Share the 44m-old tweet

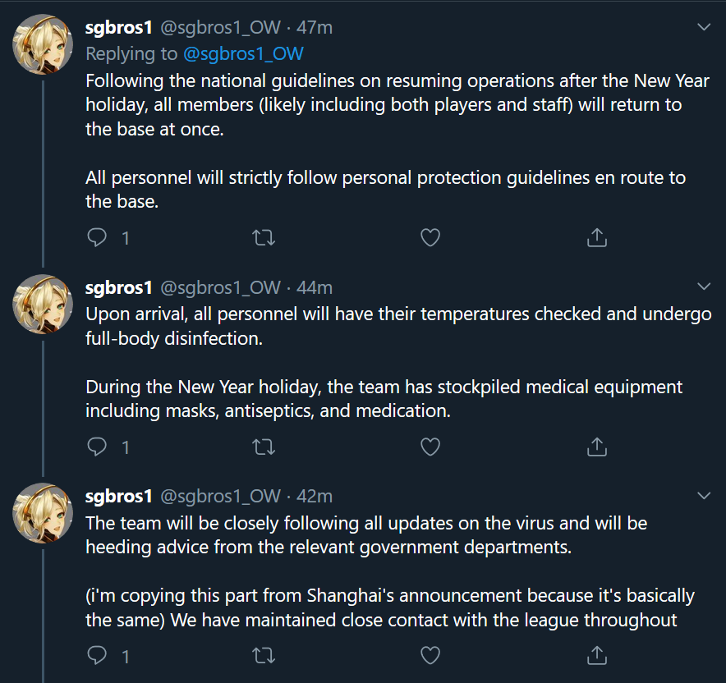(597, 447)
